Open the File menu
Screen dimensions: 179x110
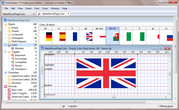(x=6, y=8)
